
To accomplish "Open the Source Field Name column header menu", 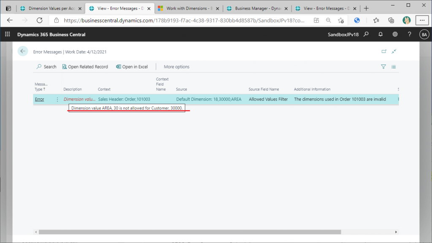I will [x=264, y=89].
